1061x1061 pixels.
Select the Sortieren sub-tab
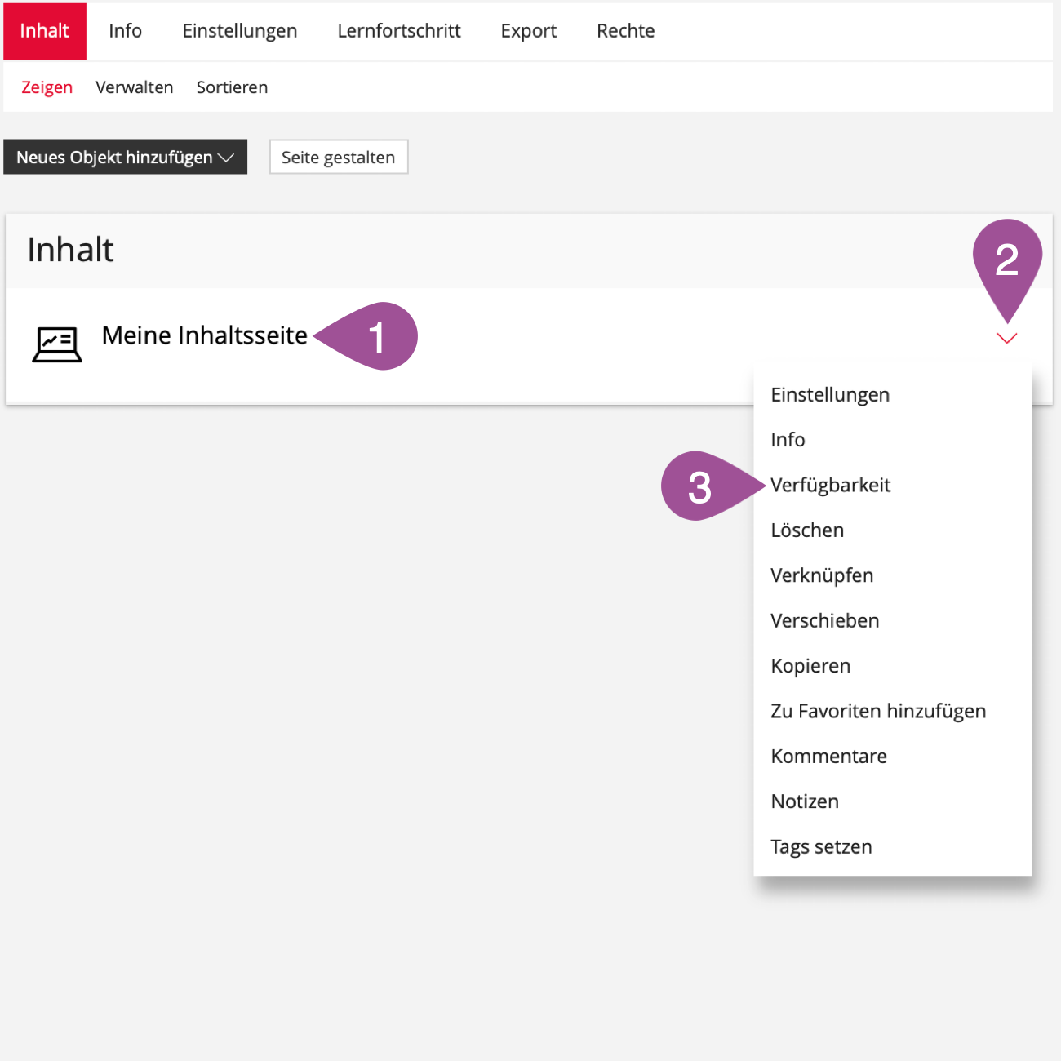232,87
